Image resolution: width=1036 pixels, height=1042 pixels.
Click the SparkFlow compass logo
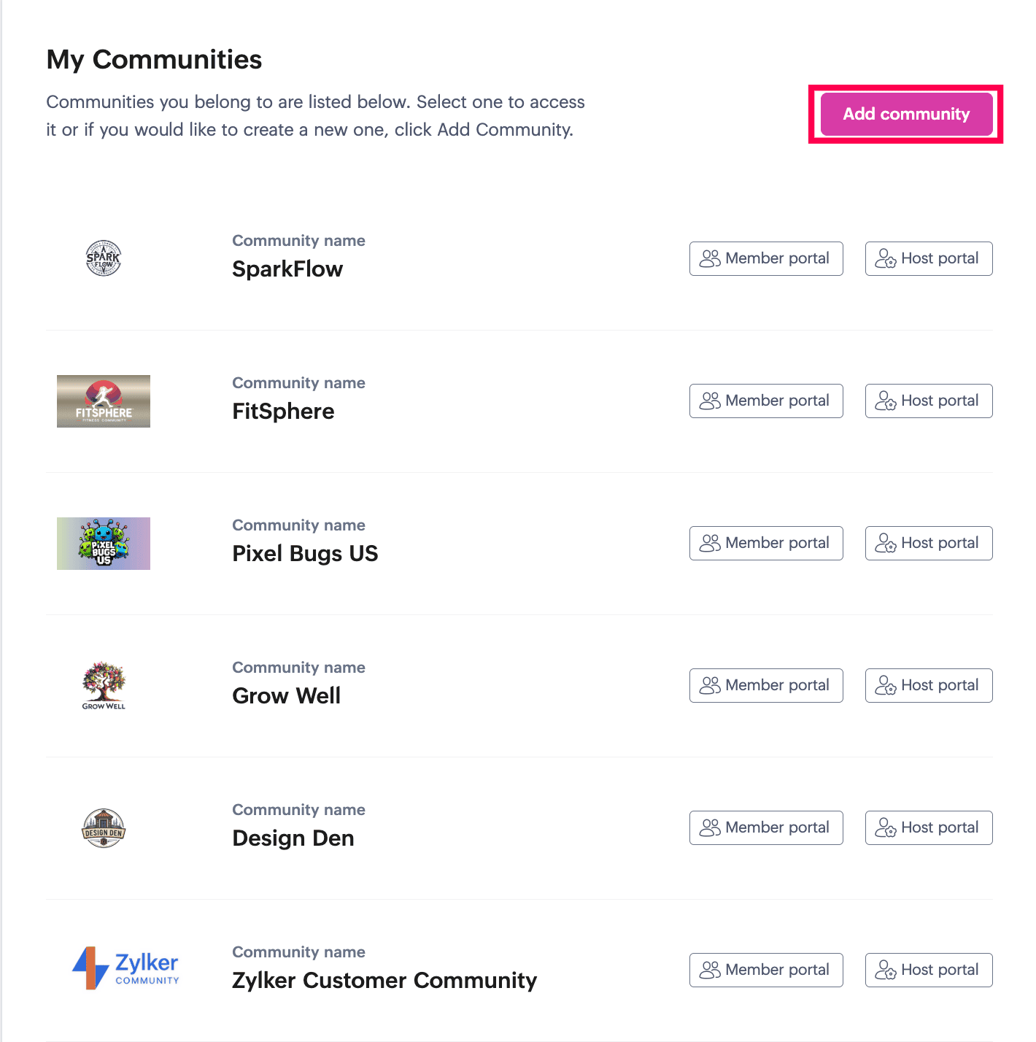[104, 258]
